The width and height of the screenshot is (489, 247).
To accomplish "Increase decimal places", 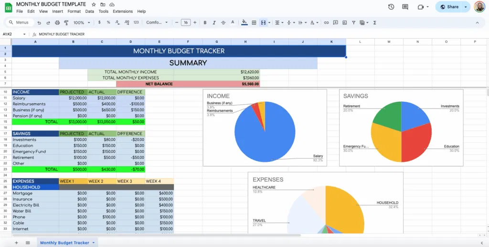I will [x=127, y=22].
